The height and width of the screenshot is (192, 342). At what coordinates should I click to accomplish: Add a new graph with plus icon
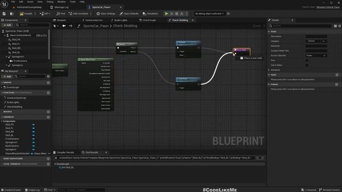49,83
